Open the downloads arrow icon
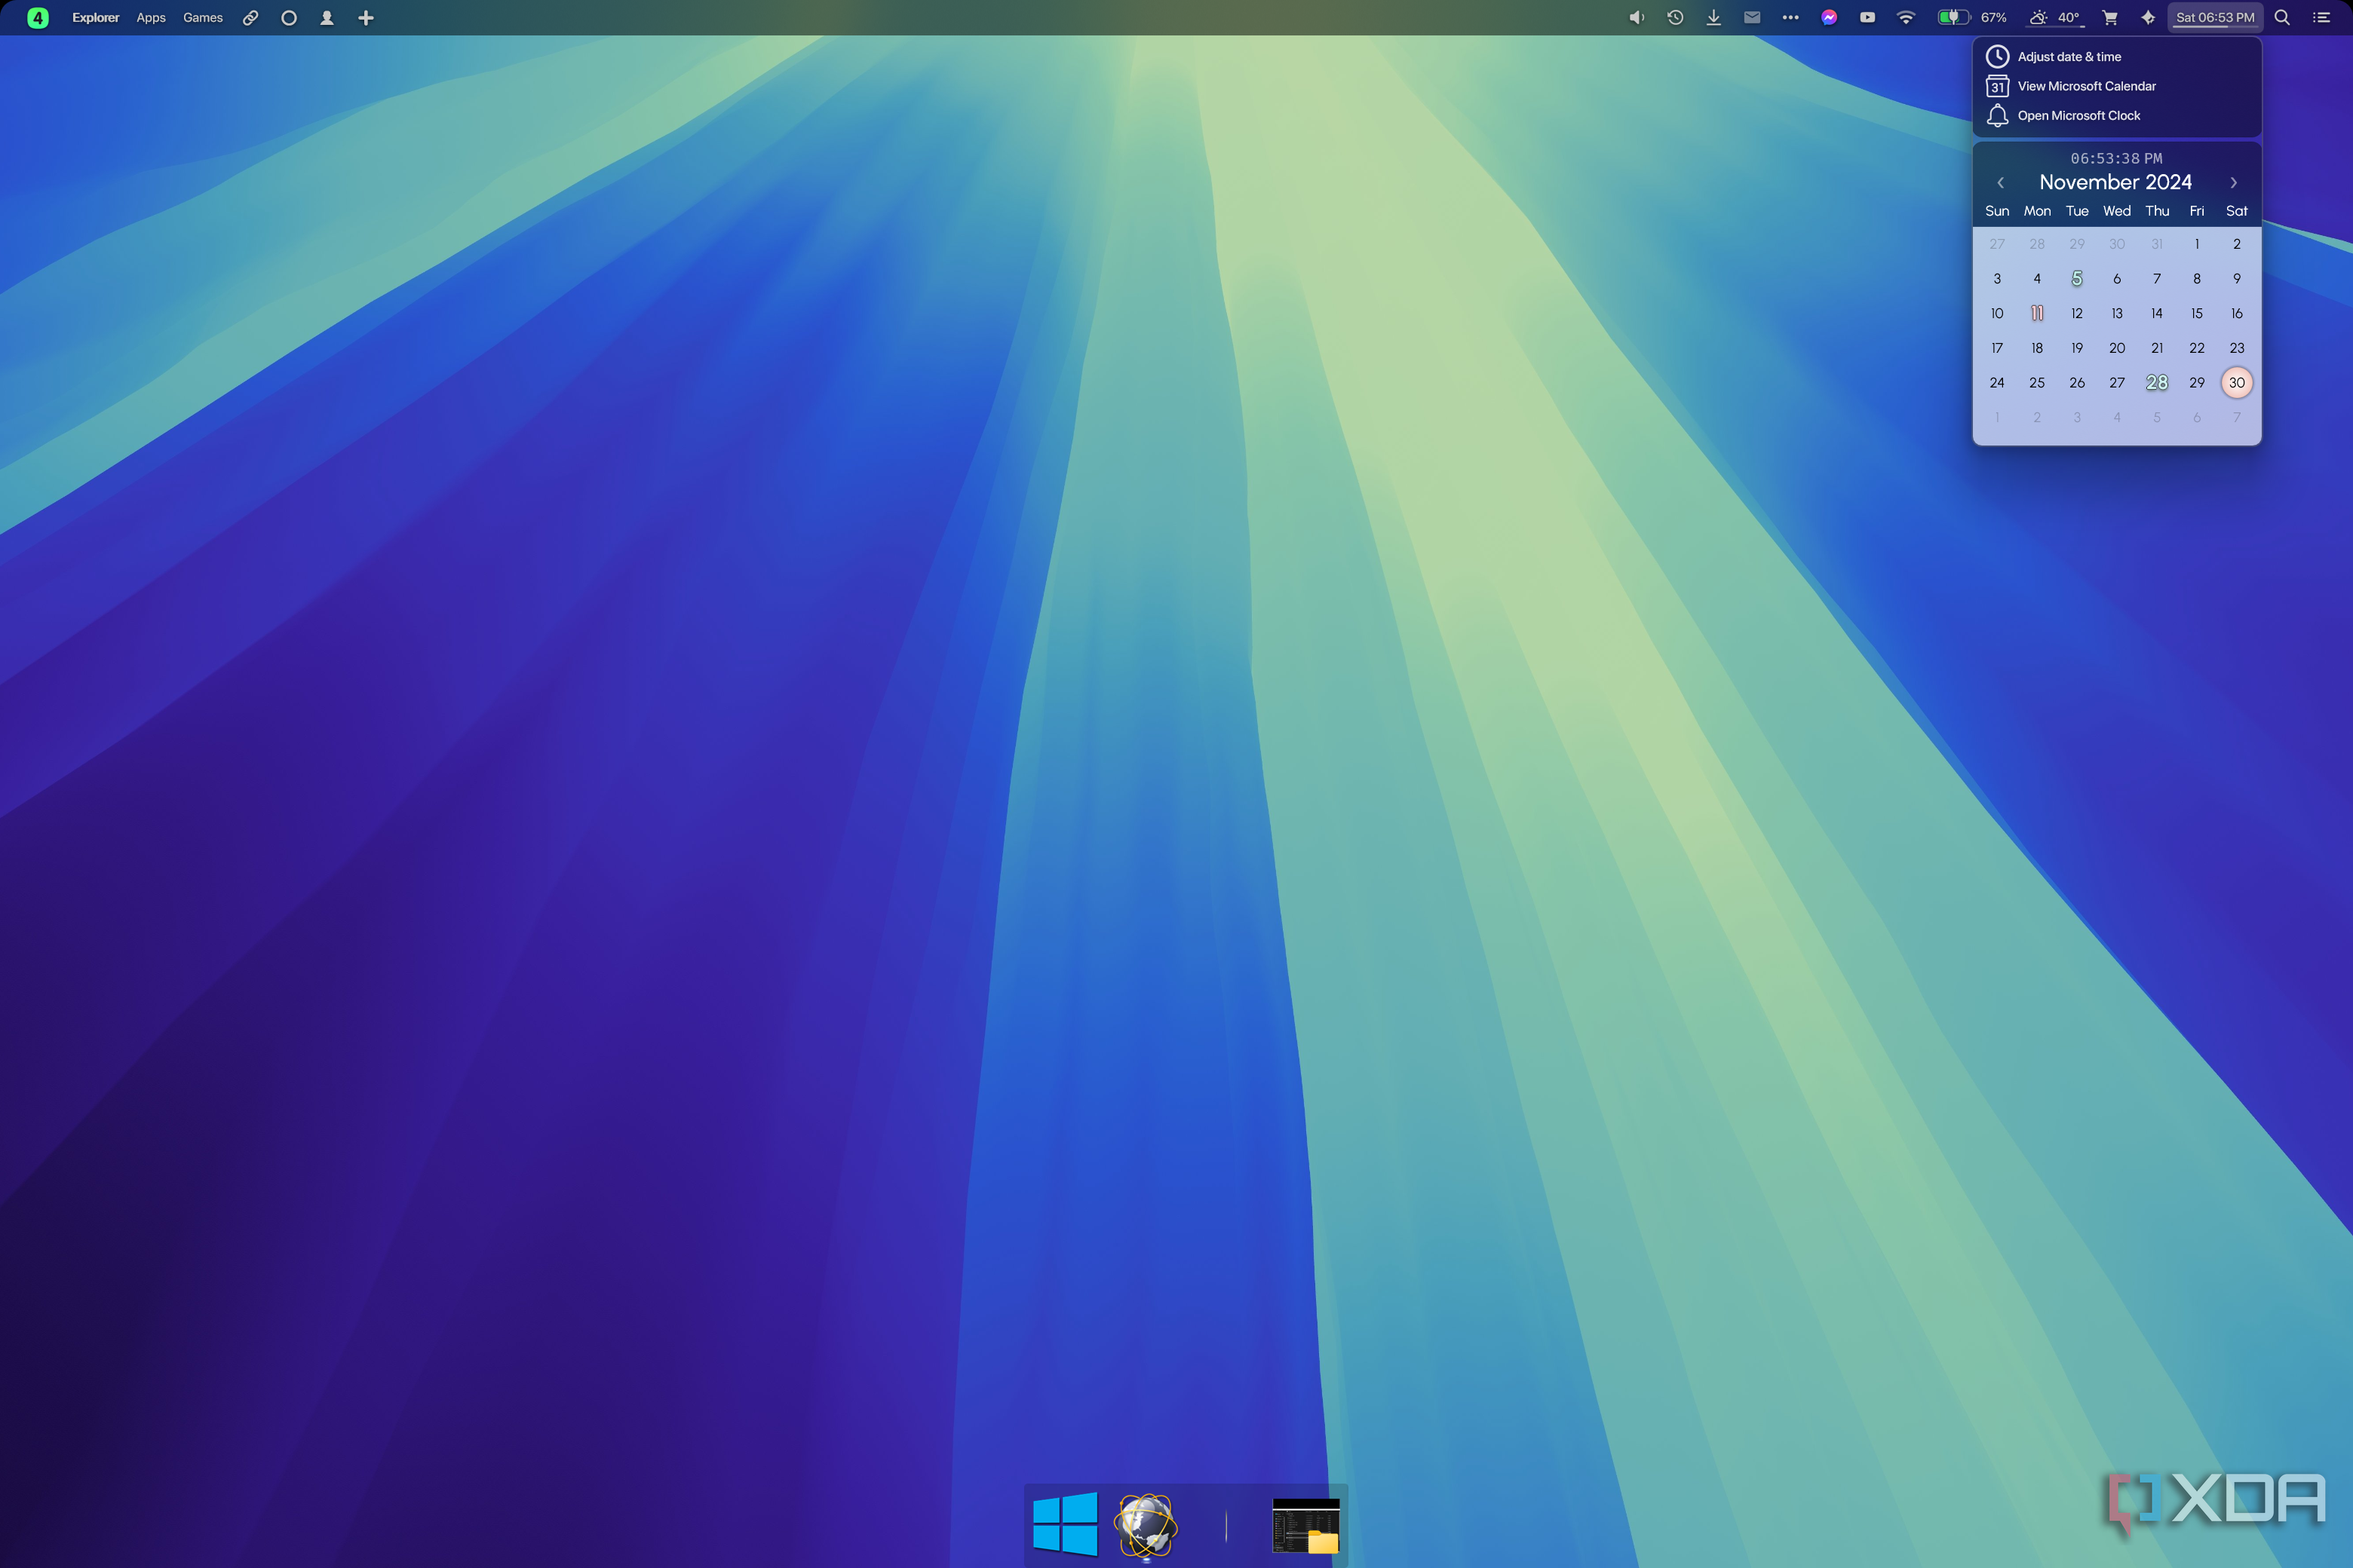This screenshot has height=1568, width=2353. 1713,17
